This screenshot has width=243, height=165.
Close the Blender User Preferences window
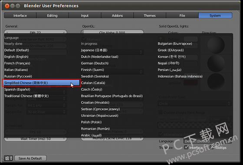click(x=7, y=6)
